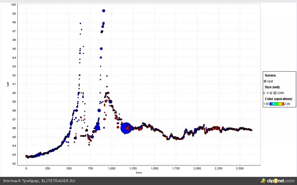Click the 100 tick label on price axis
This screenshot has width=297, height=185.
point(14,5)
